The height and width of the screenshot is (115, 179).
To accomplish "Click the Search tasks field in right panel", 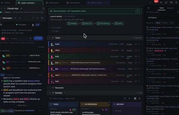I will click(x=161, y=12).
